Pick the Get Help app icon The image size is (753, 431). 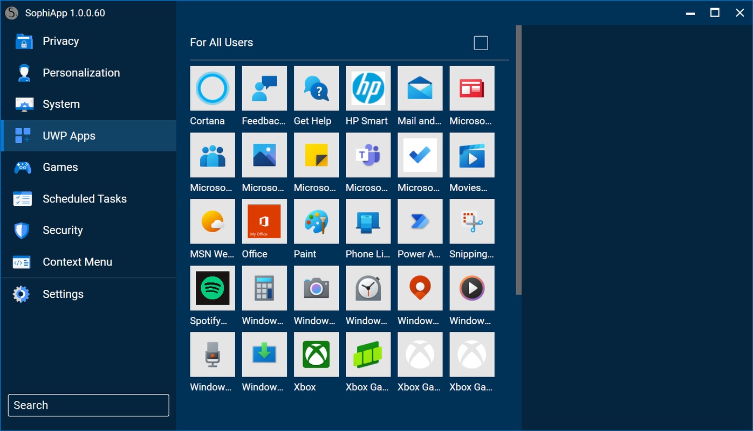pyautogui.click(x=316, y=88)
